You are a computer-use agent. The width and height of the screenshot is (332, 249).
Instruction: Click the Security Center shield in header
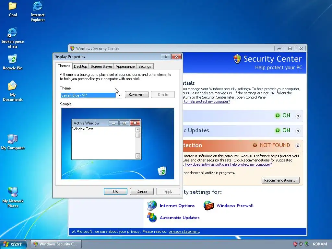(237, 59)
